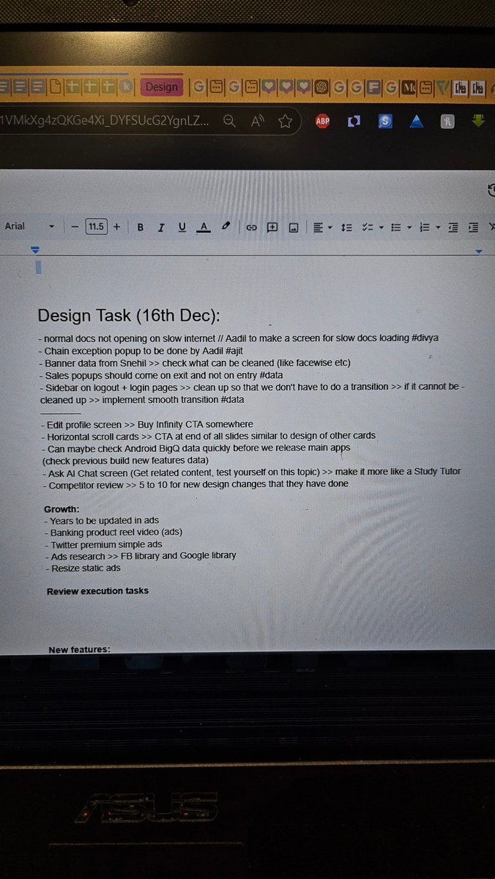Open the extension right of the ABP icon

pos(354,122)
